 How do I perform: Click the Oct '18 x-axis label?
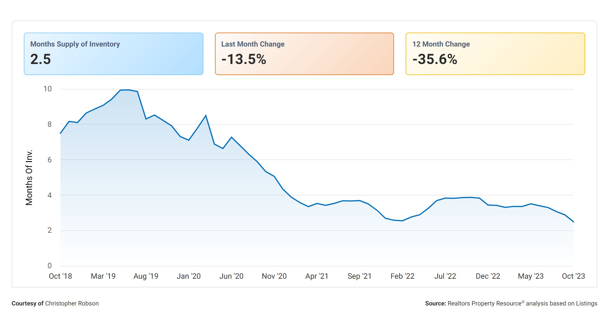pos(60,276)
